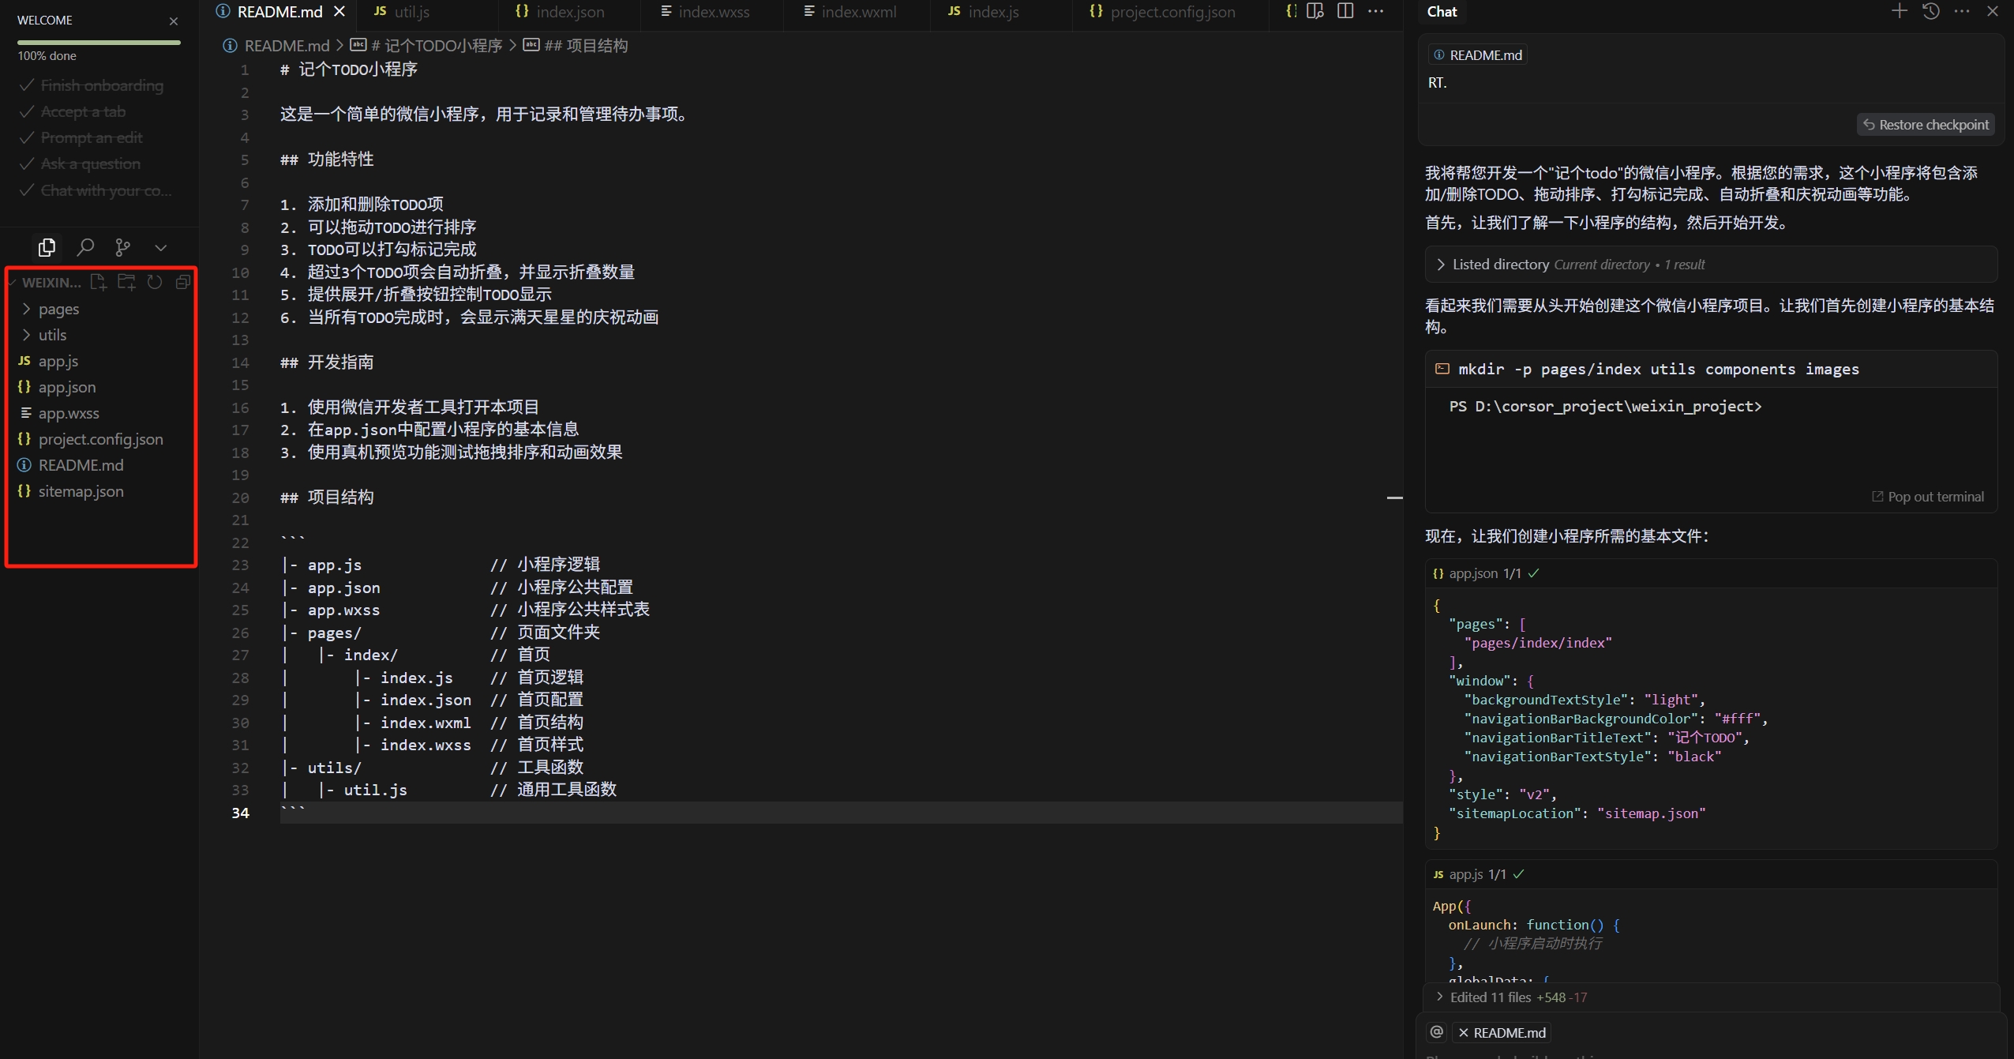Click README.md breadcrumb segment
Image resolution: width=2014 pixels, height=1059 pixels.
286,46
